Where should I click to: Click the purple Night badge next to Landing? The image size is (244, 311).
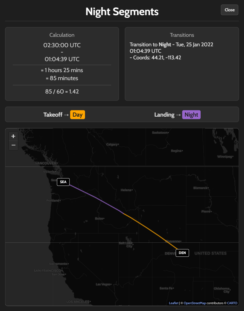[191, 115]
